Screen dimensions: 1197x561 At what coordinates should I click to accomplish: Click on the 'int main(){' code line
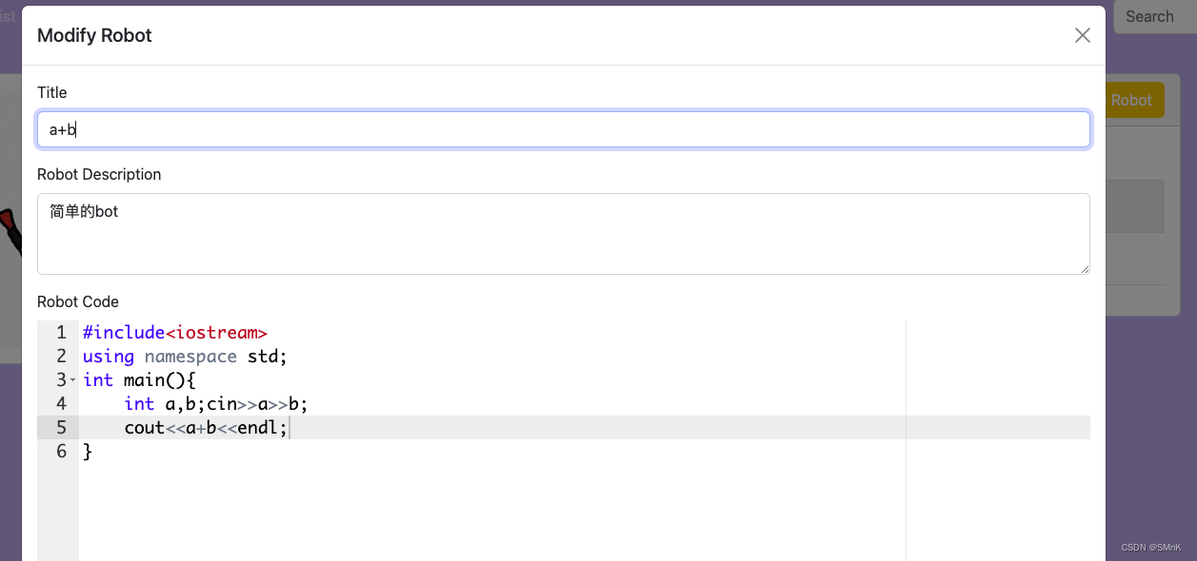point(139,380)
